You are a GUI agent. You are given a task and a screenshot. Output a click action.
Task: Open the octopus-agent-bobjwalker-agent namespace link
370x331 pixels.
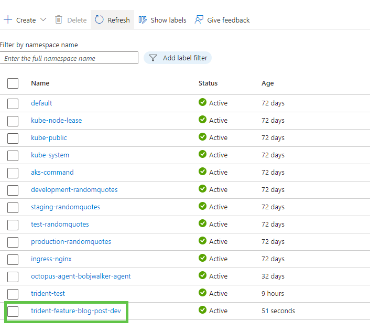point(81,276)
